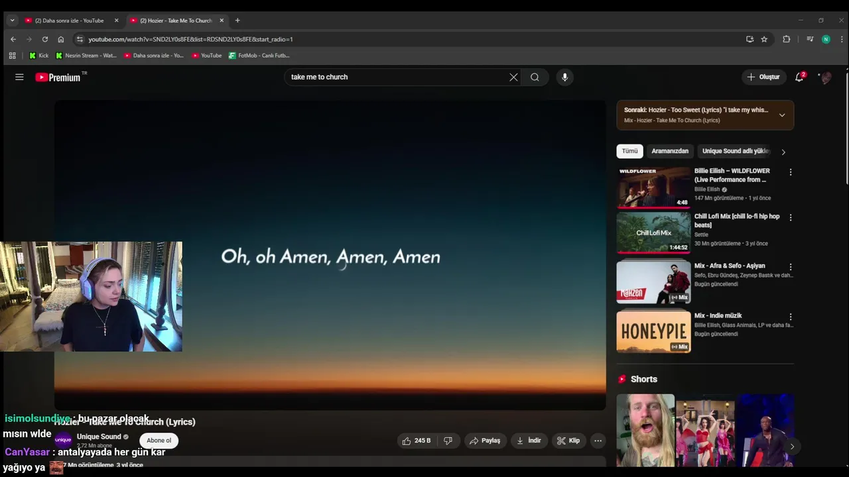The width and height of the screenshot is (849, 477).
Task: Play Chill Lofi Mix thumbnail
Action: (x=653, y=233)
